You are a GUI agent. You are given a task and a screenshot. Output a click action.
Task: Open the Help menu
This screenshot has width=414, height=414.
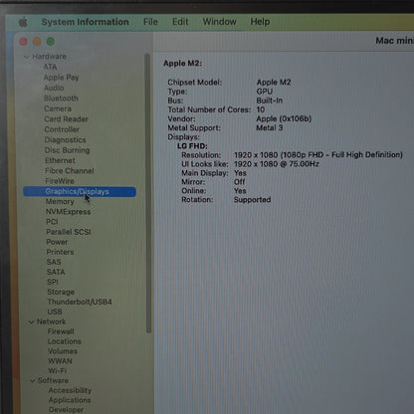[x=260, y=22]
